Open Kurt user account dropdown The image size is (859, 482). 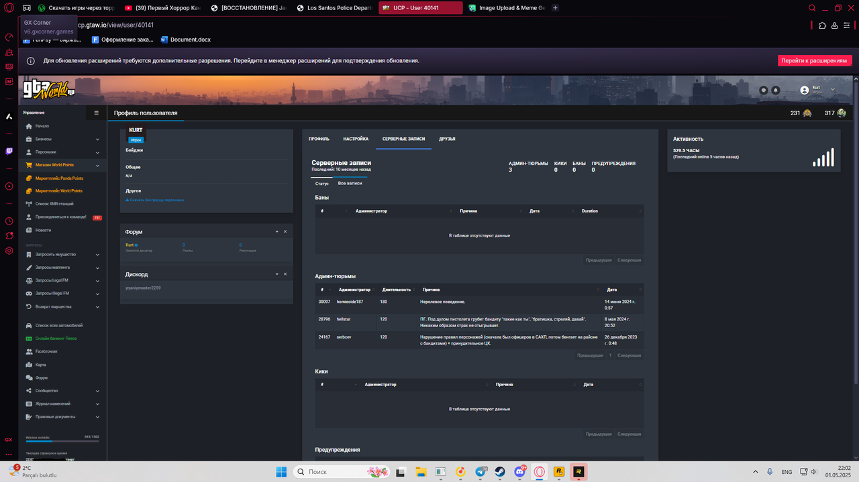pos(818,89)
